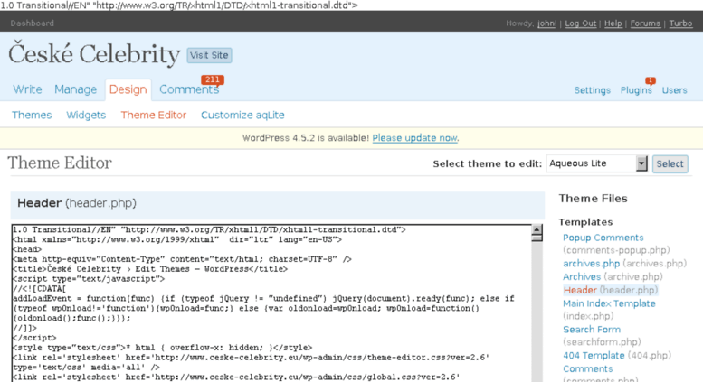Open the Comments tab
The height and width of the screenshot is (382, 703).
(189, 89)
